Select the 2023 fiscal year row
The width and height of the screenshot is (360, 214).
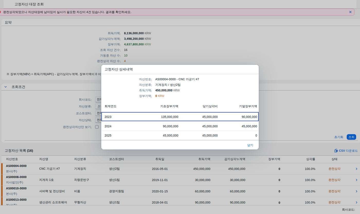(180, 117)
